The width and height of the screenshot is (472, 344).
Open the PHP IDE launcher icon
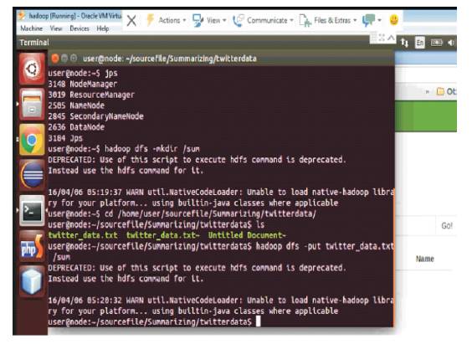(x=32, y=246)
